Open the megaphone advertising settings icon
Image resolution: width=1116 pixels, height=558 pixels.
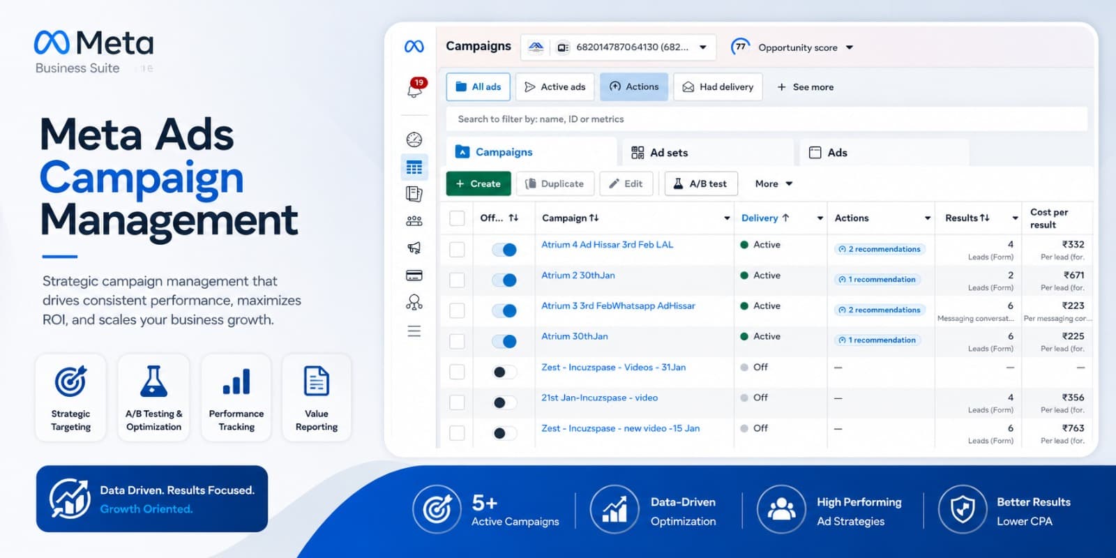pos(414,248)
